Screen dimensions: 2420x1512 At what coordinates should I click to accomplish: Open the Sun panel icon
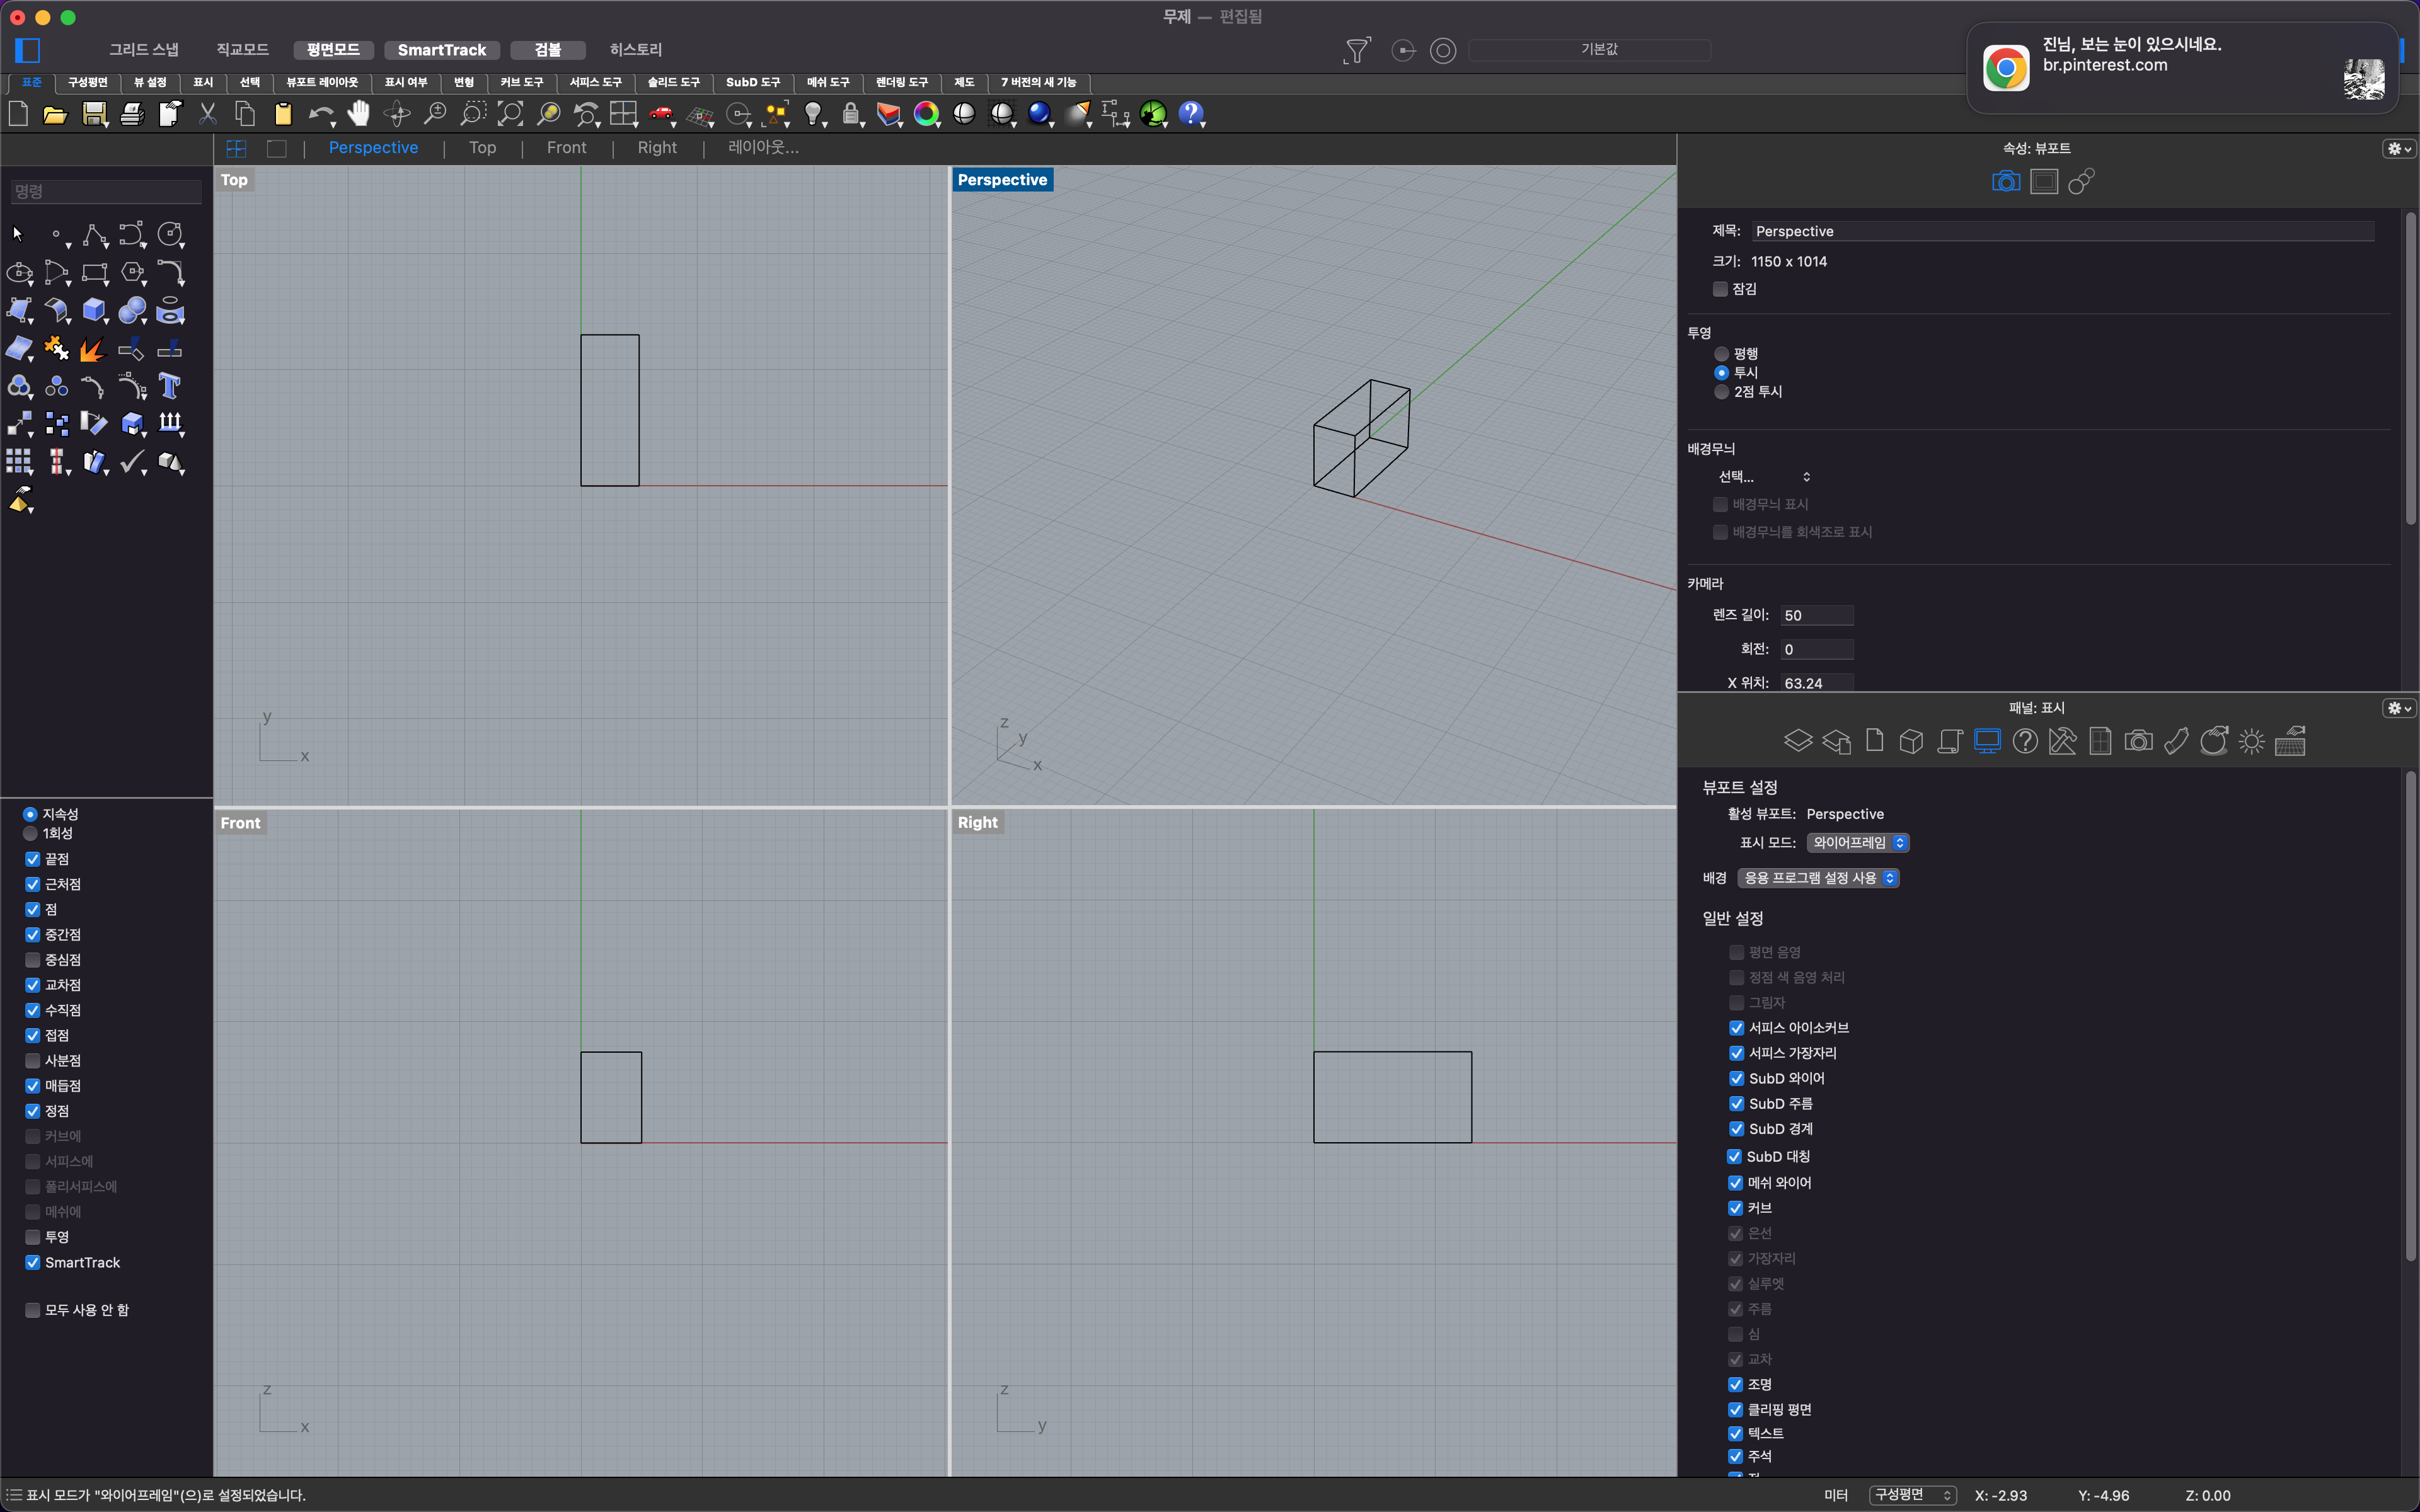click(2252, 741)
